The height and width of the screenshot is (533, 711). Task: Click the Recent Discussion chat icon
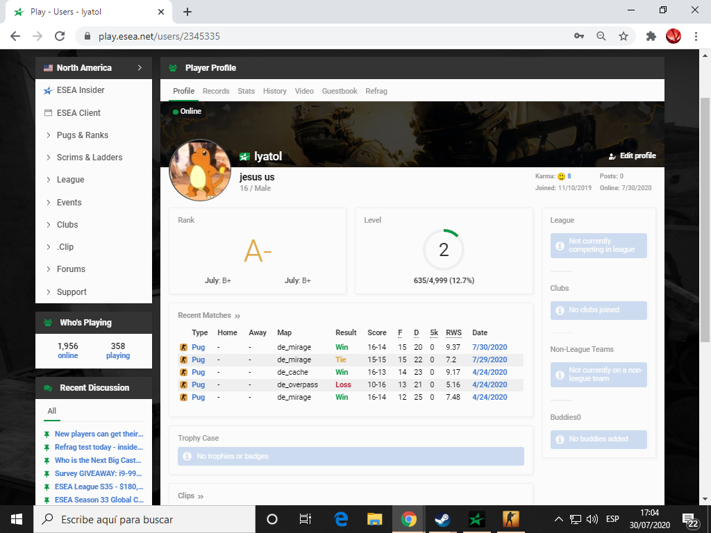(x=48, y=388)
